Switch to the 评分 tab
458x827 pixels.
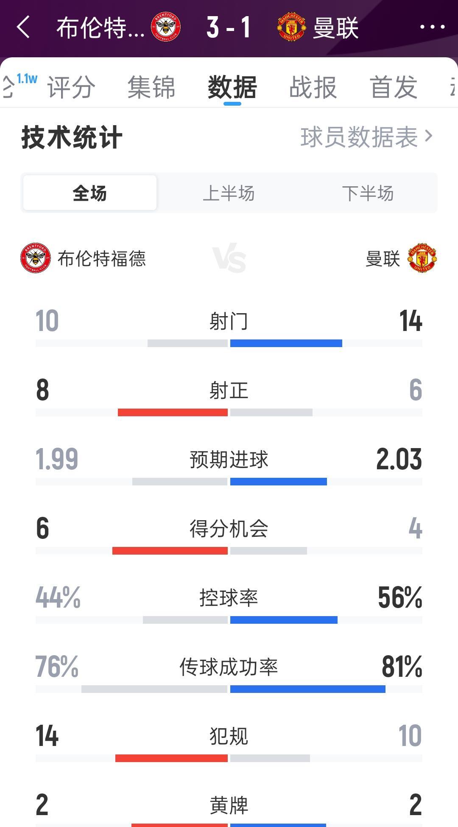(71, 87)
